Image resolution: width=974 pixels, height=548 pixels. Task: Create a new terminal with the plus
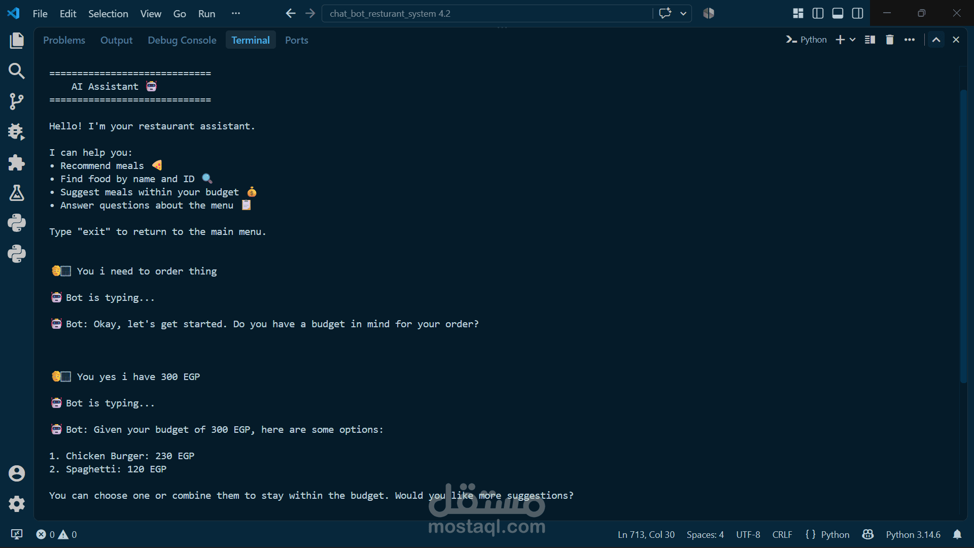click(x=840, y=40)
